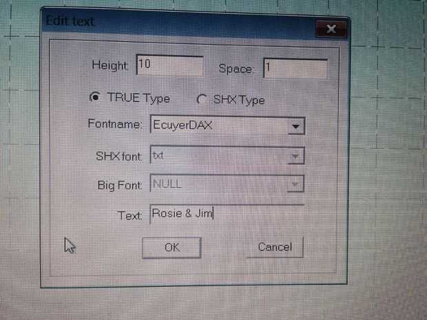Image resolution: width=427 pixels, height=320 pixels.
Task: Click the Fontname label
Action: coord(115,124)
